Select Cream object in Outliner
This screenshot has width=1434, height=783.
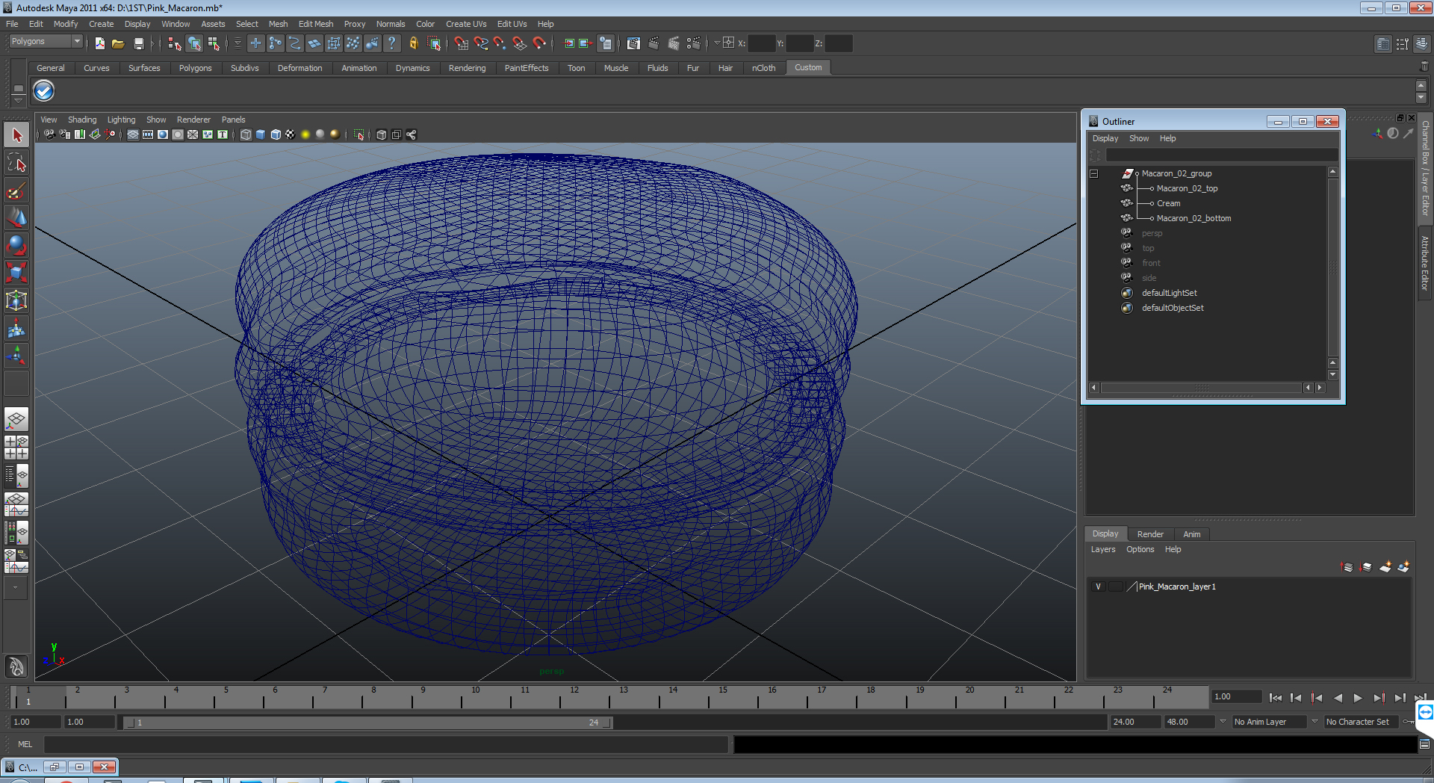pos(1168,203)
